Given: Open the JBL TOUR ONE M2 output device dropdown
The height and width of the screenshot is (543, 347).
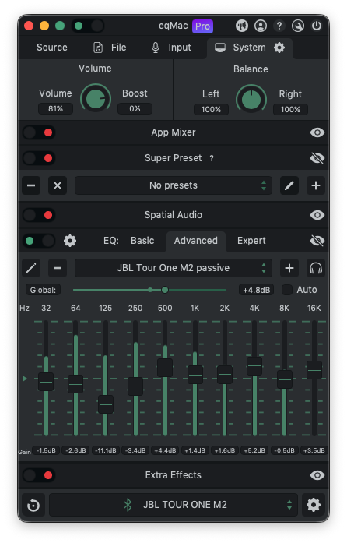Looking at the screenshot, I should pos(173,506).
